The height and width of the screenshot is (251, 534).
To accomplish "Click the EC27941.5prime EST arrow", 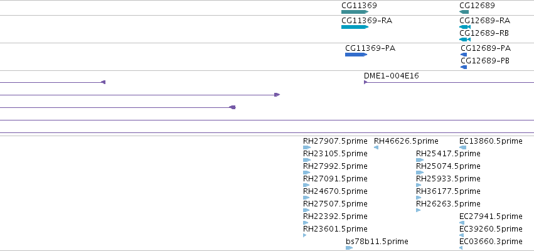I will click(462, 223).
